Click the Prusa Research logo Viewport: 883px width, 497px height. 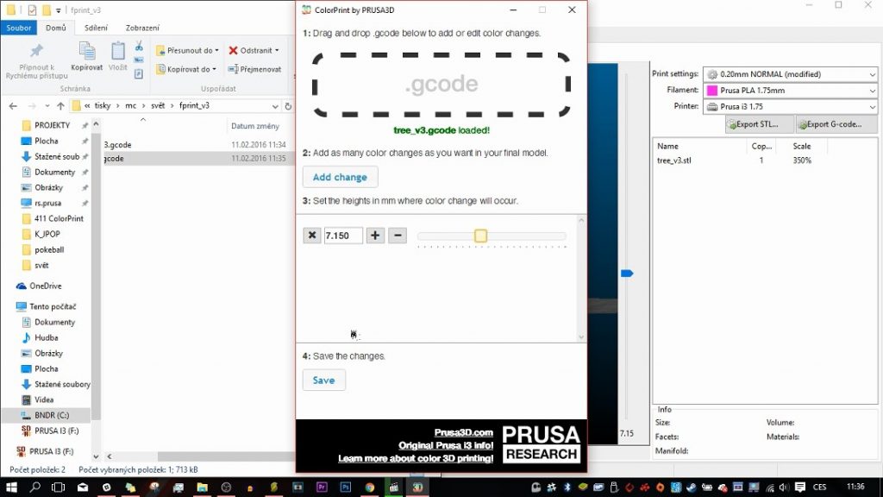pos(542,444)
